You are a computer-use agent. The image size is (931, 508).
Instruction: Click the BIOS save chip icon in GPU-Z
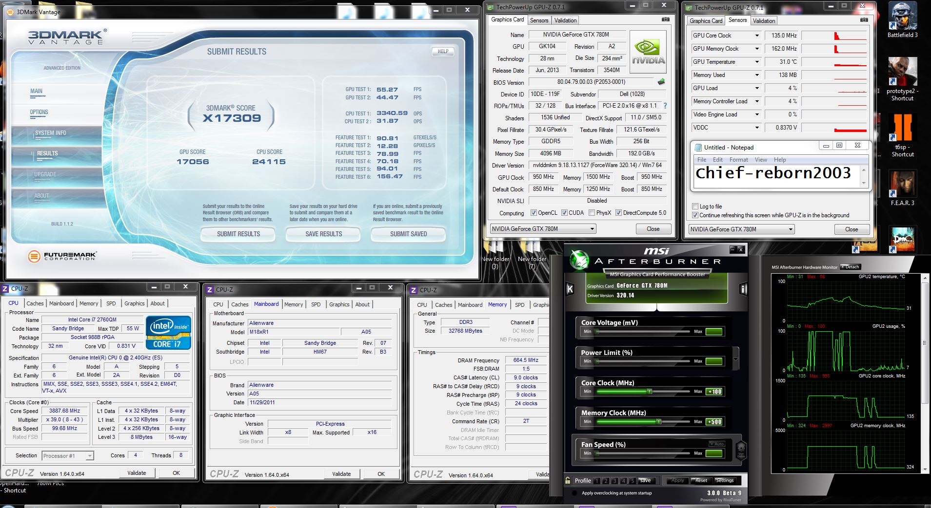[x=661, y=82]
